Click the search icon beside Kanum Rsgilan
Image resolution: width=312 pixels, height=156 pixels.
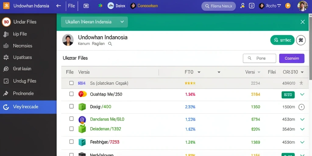tap(110, 44)
